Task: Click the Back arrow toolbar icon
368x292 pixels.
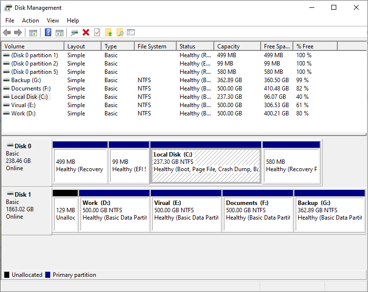Action: click(x=7, y=33)
